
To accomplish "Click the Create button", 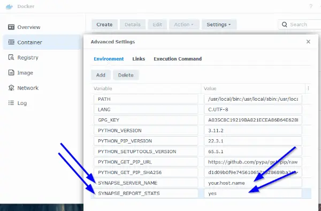I will tap(104, 25).
